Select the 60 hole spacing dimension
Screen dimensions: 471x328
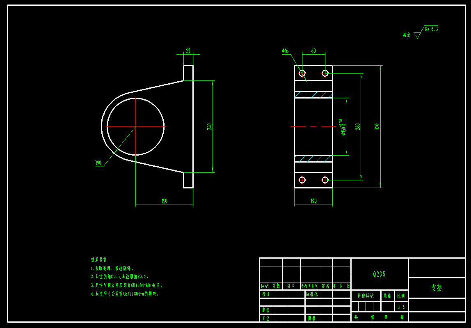pos(313,51)
